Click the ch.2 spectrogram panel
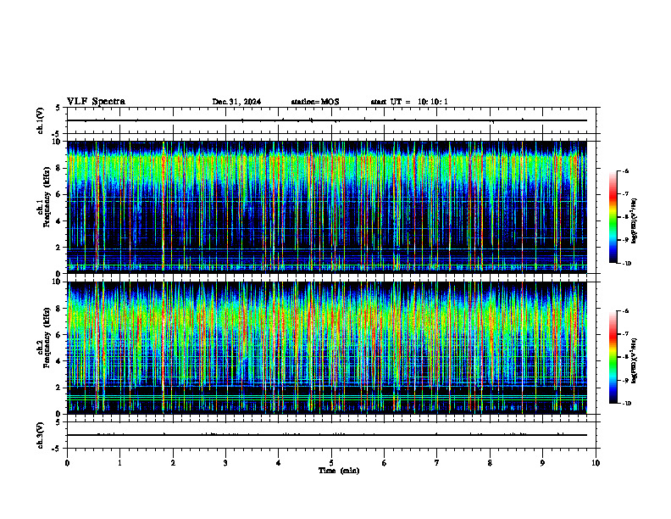Image resolution: width=671 pixels, height=519 pixels. pyautogui.click(x=327, y=348)
